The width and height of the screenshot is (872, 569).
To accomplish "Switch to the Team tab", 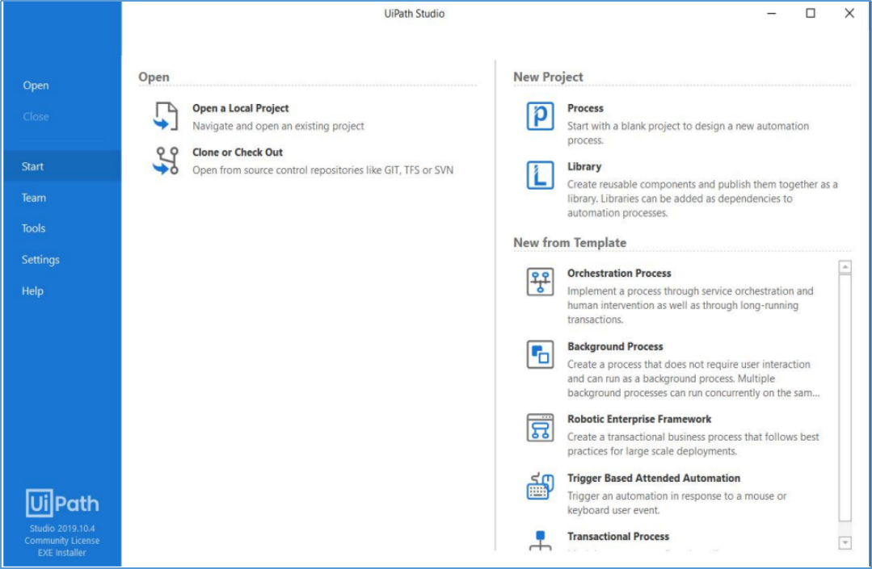I will click(x=33, y=198).
